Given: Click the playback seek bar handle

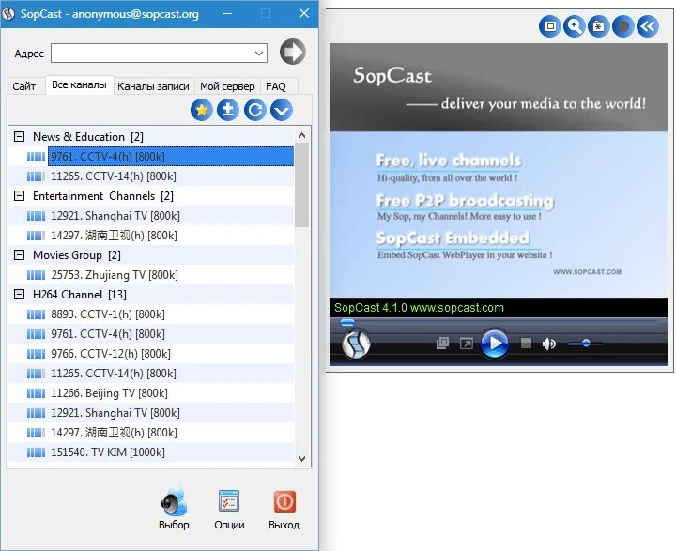Looking at the screenshot, I should tap(347, 322).
